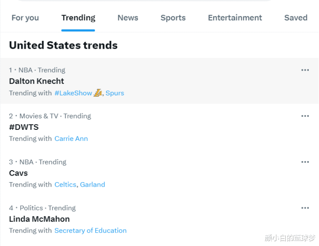Click the Spurs related trend link
This screenshot has width=319, height=246.
pyautogui.click(x=115, y=93)
